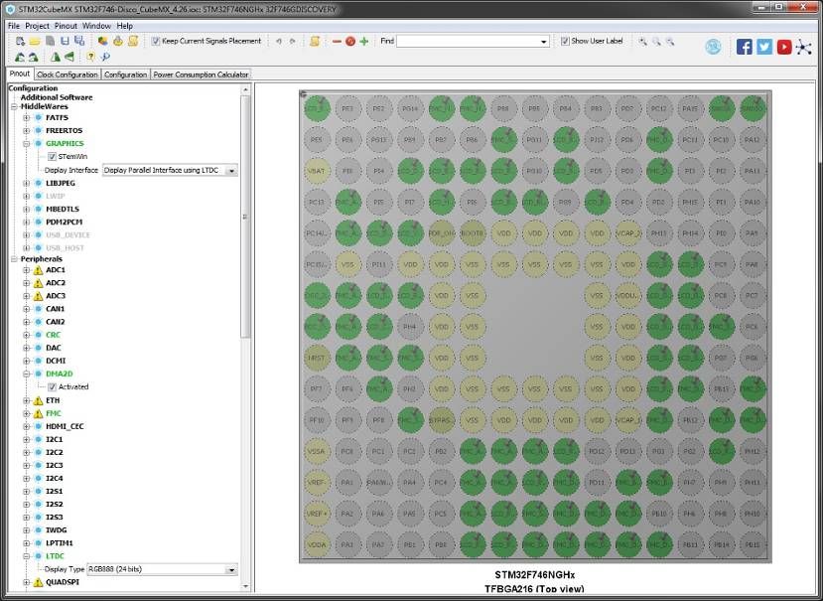Screen dimensions: 823x601
Task: Open the ST Community round icon
Action: (x=713, y=47)
